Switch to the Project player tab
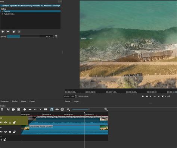This screenshot has width=177, height=148. click(x=77, y=102)
